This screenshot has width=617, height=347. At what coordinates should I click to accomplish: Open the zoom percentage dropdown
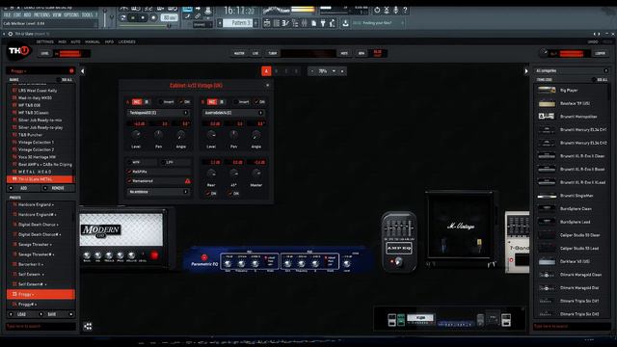[335, 71]
